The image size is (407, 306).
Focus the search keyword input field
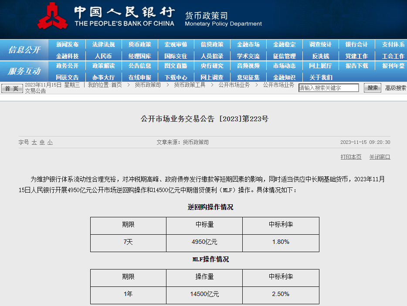click(x=329, y=88)
